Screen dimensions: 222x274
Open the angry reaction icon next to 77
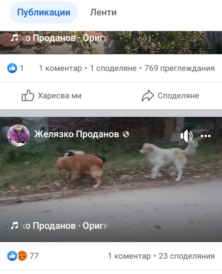click(x=22, y=256)
